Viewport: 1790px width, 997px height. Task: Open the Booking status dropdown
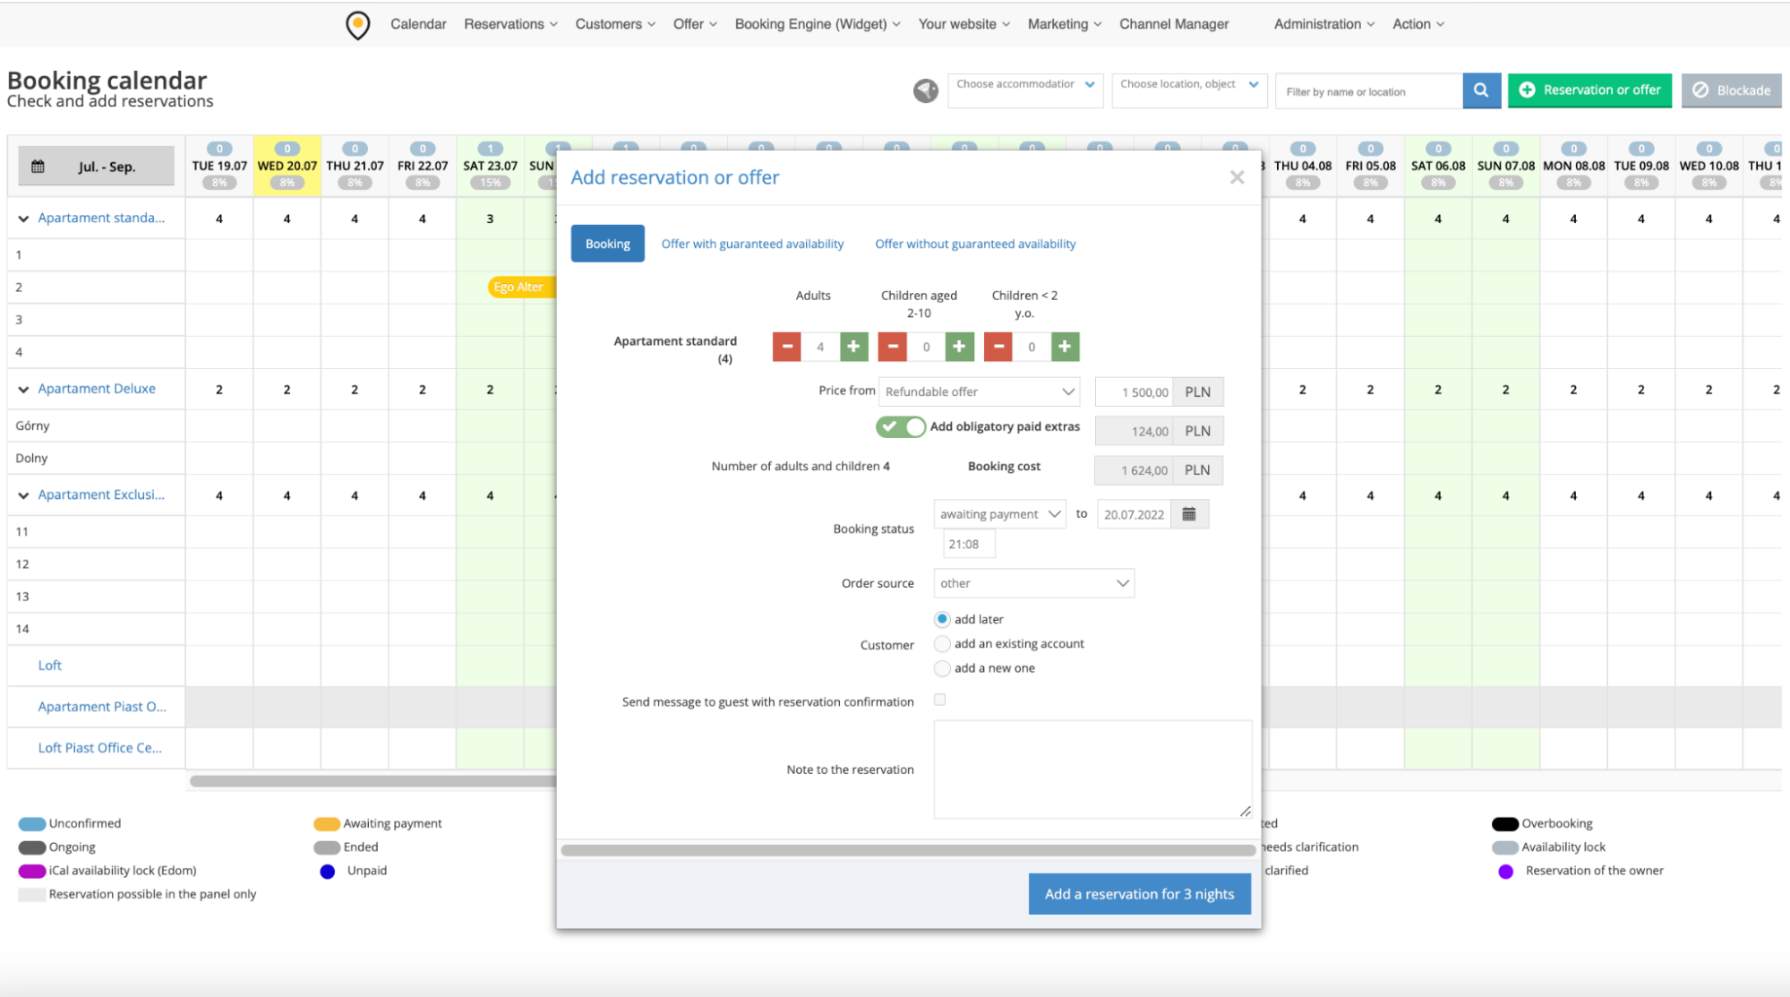[999, 514]
